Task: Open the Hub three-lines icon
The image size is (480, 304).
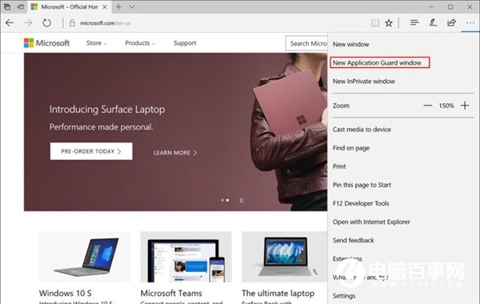Action: pyautogui.click(x=414, y=22)
